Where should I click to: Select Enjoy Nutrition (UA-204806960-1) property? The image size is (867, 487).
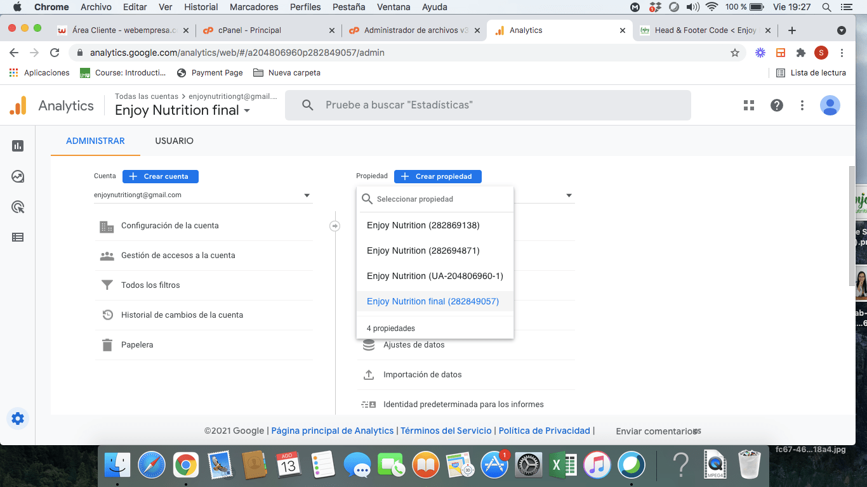(x=435, y=276)
